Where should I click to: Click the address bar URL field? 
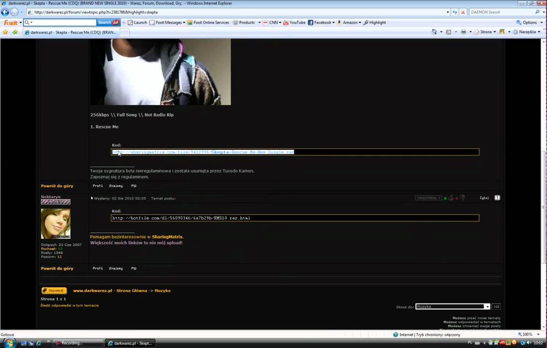pos(235,12)
